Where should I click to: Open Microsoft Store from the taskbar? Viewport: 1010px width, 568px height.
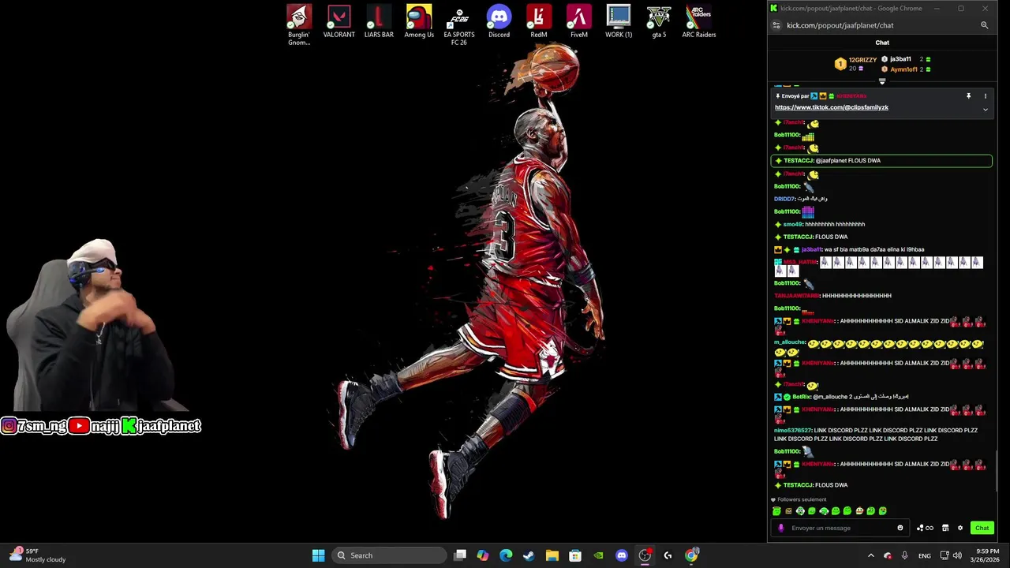click(575, 555)
